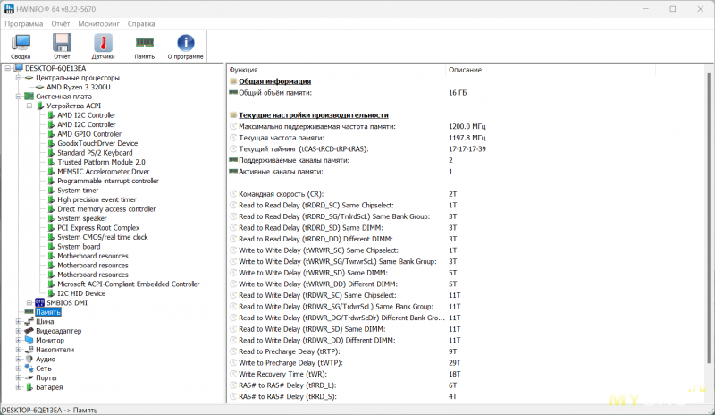Collapse the Устройства ACPI node

click(29, 106)
